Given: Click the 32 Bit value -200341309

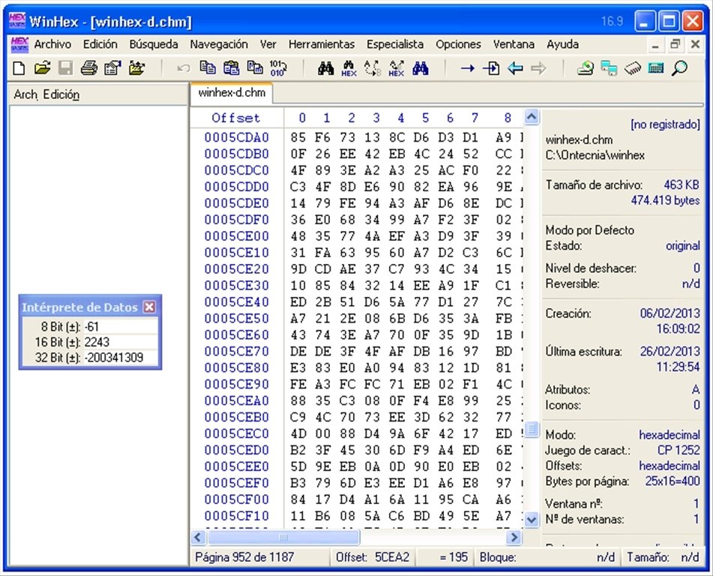Looking at the screenshot, I should 114,358.
